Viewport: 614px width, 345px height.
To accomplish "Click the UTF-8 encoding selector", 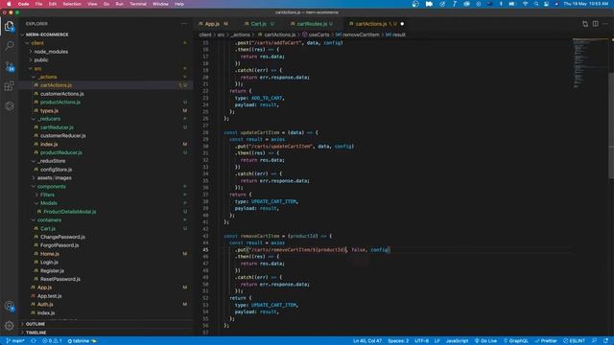I will tap(422, 341).
